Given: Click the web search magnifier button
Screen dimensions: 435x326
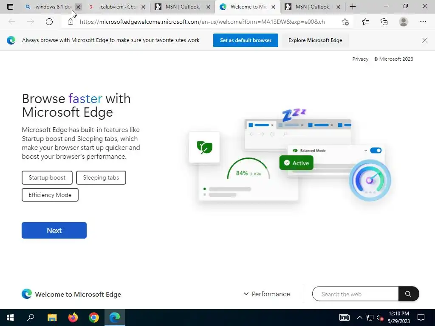Looking at the screenshot, I should pyautogui.click(x=408, y=294).
